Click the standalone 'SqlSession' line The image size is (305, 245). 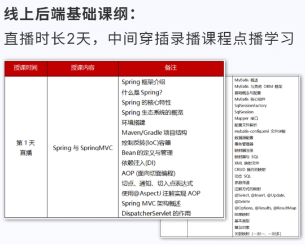(x=244, y=112)
